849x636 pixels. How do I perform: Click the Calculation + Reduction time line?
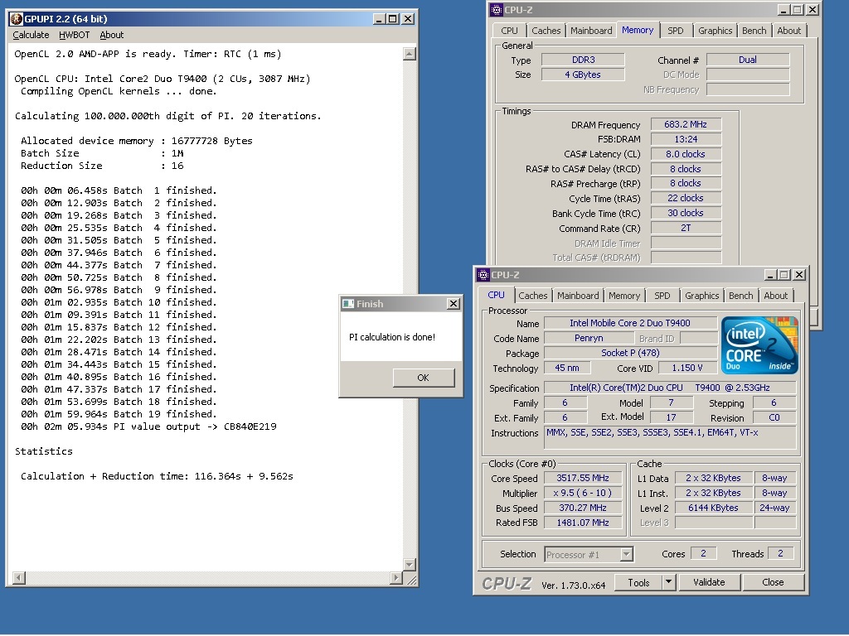pyautogui.click(x=157, y=476)
